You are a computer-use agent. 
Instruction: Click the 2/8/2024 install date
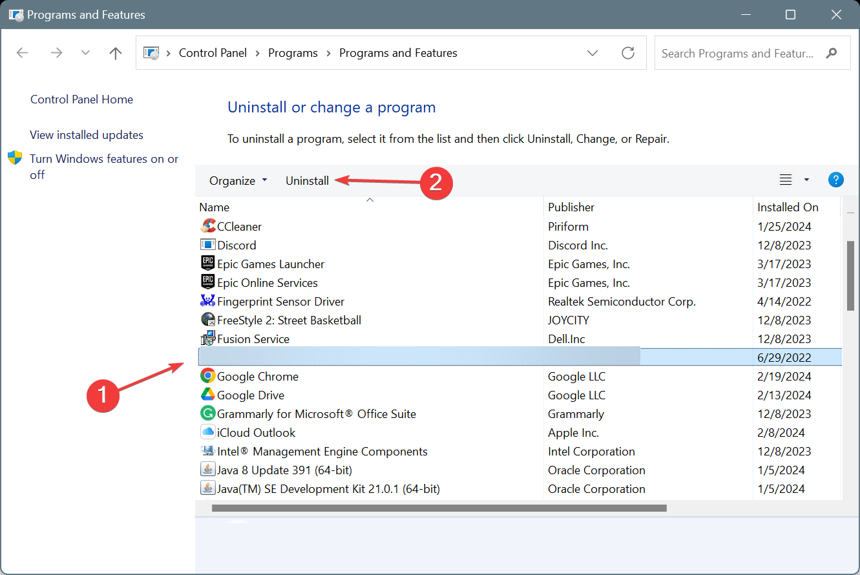click(x=781, y=432)
